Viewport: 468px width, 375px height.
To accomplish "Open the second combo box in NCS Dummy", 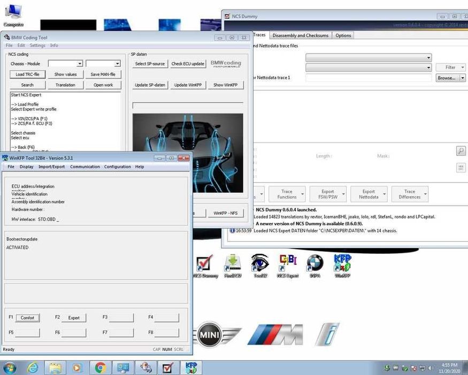I will click(369, 67).
